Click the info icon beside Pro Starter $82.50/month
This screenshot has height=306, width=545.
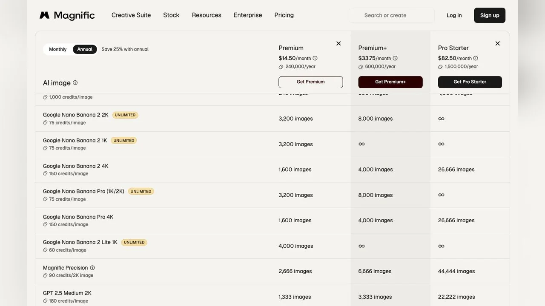point(476,58)
